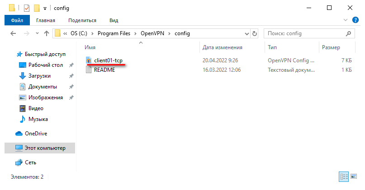Screen dimensions: 365x190
Task: Select Сеть in navigation pane
Action: [x=30, y=162]
